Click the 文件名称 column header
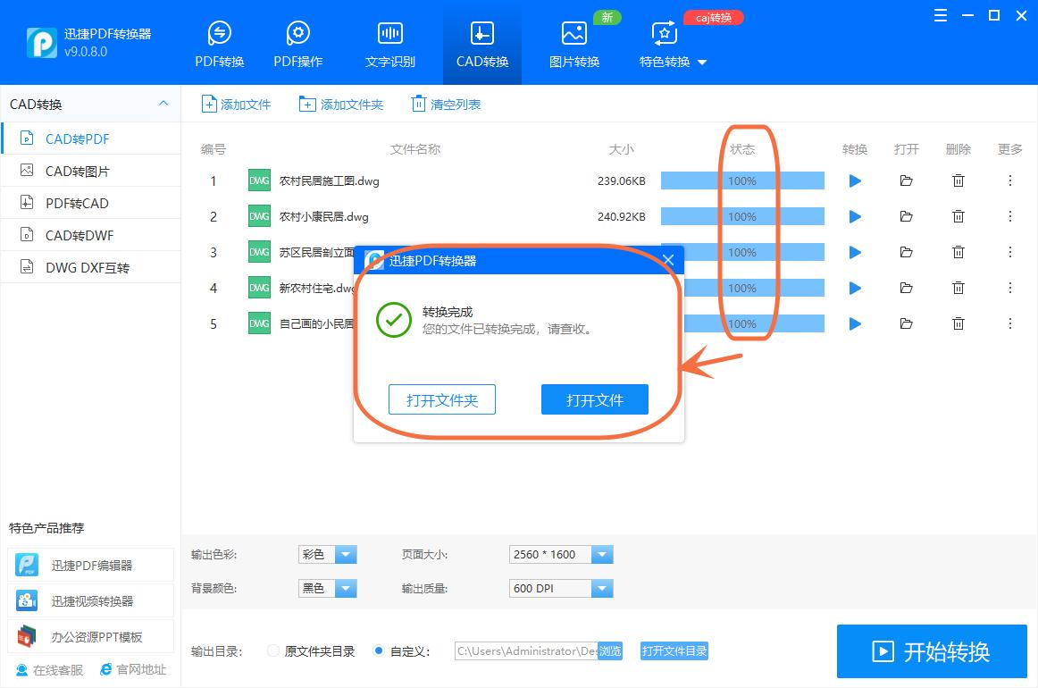This screenshot has height=688, width=1038. (415, 149)
